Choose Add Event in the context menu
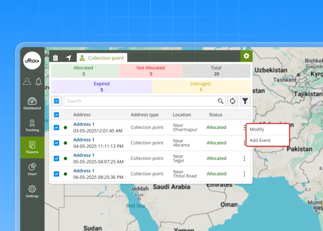 260,140
